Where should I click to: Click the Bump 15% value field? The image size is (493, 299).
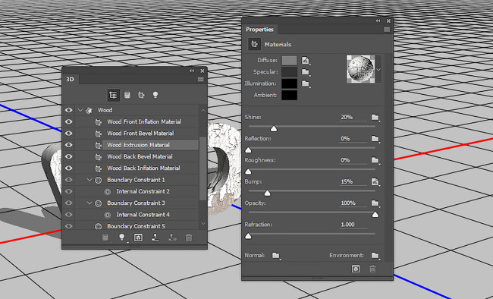[x=353, y=181]
